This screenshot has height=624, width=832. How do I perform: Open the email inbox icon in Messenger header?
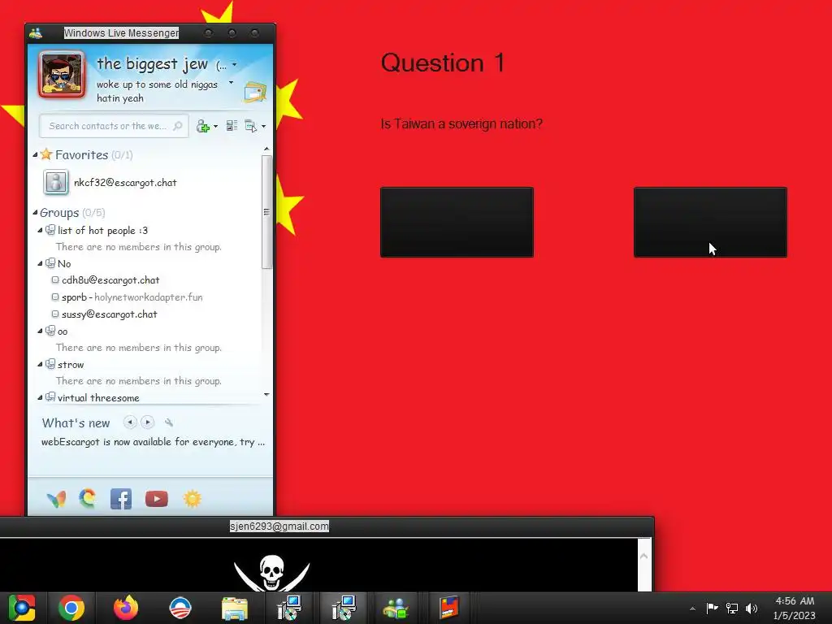click(255, 92)
